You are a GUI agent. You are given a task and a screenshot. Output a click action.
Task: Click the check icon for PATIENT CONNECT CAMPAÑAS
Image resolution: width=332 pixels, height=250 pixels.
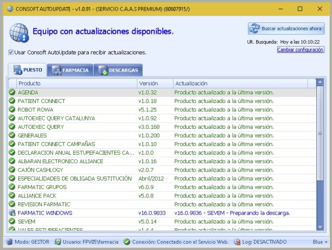click(x=12, y=144)
